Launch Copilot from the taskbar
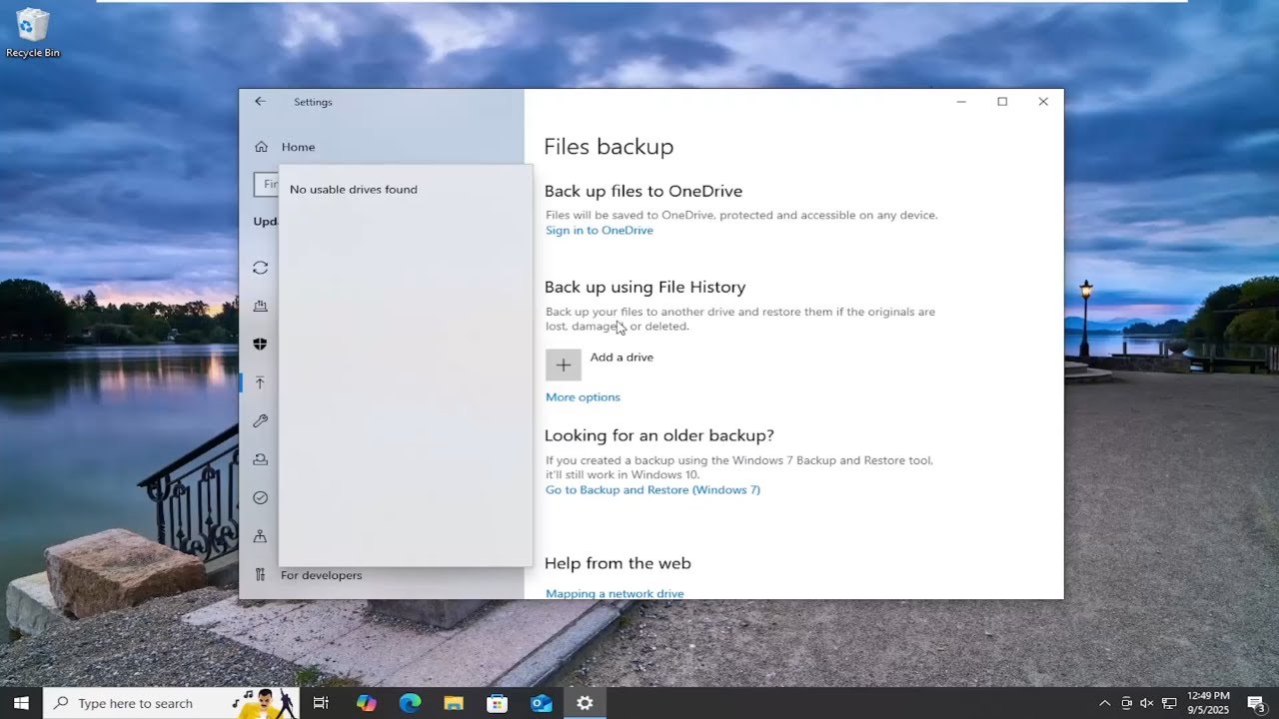1279x719 pixels. 367,703
